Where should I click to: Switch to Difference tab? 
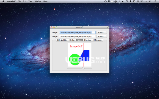click(98, 40)
